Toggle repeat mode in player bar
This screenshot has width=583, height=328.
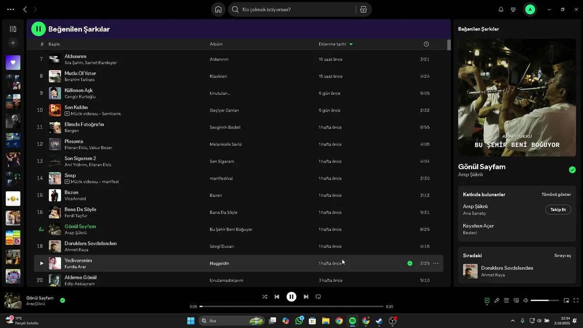pos(318,297)
